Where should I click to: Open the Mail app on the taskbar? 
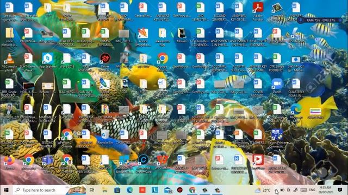(x=168, y=190)
